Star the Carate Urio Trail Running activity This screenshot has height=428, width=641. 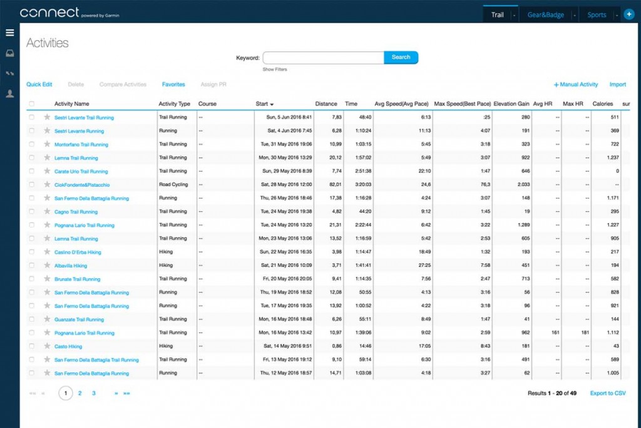click(x=47, y=171)
